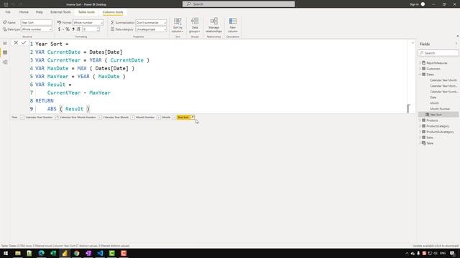Click the column Name input field
This screenshot has height=258, width=460.
[37, 22]
